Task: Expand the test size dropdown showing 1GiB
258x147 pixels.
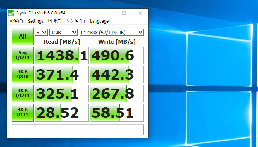Action: pyautogui.click(x=64, y=32)
